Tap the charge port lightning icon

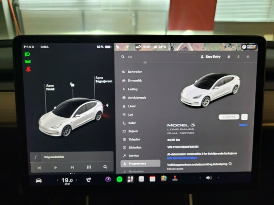click(107, 105)
